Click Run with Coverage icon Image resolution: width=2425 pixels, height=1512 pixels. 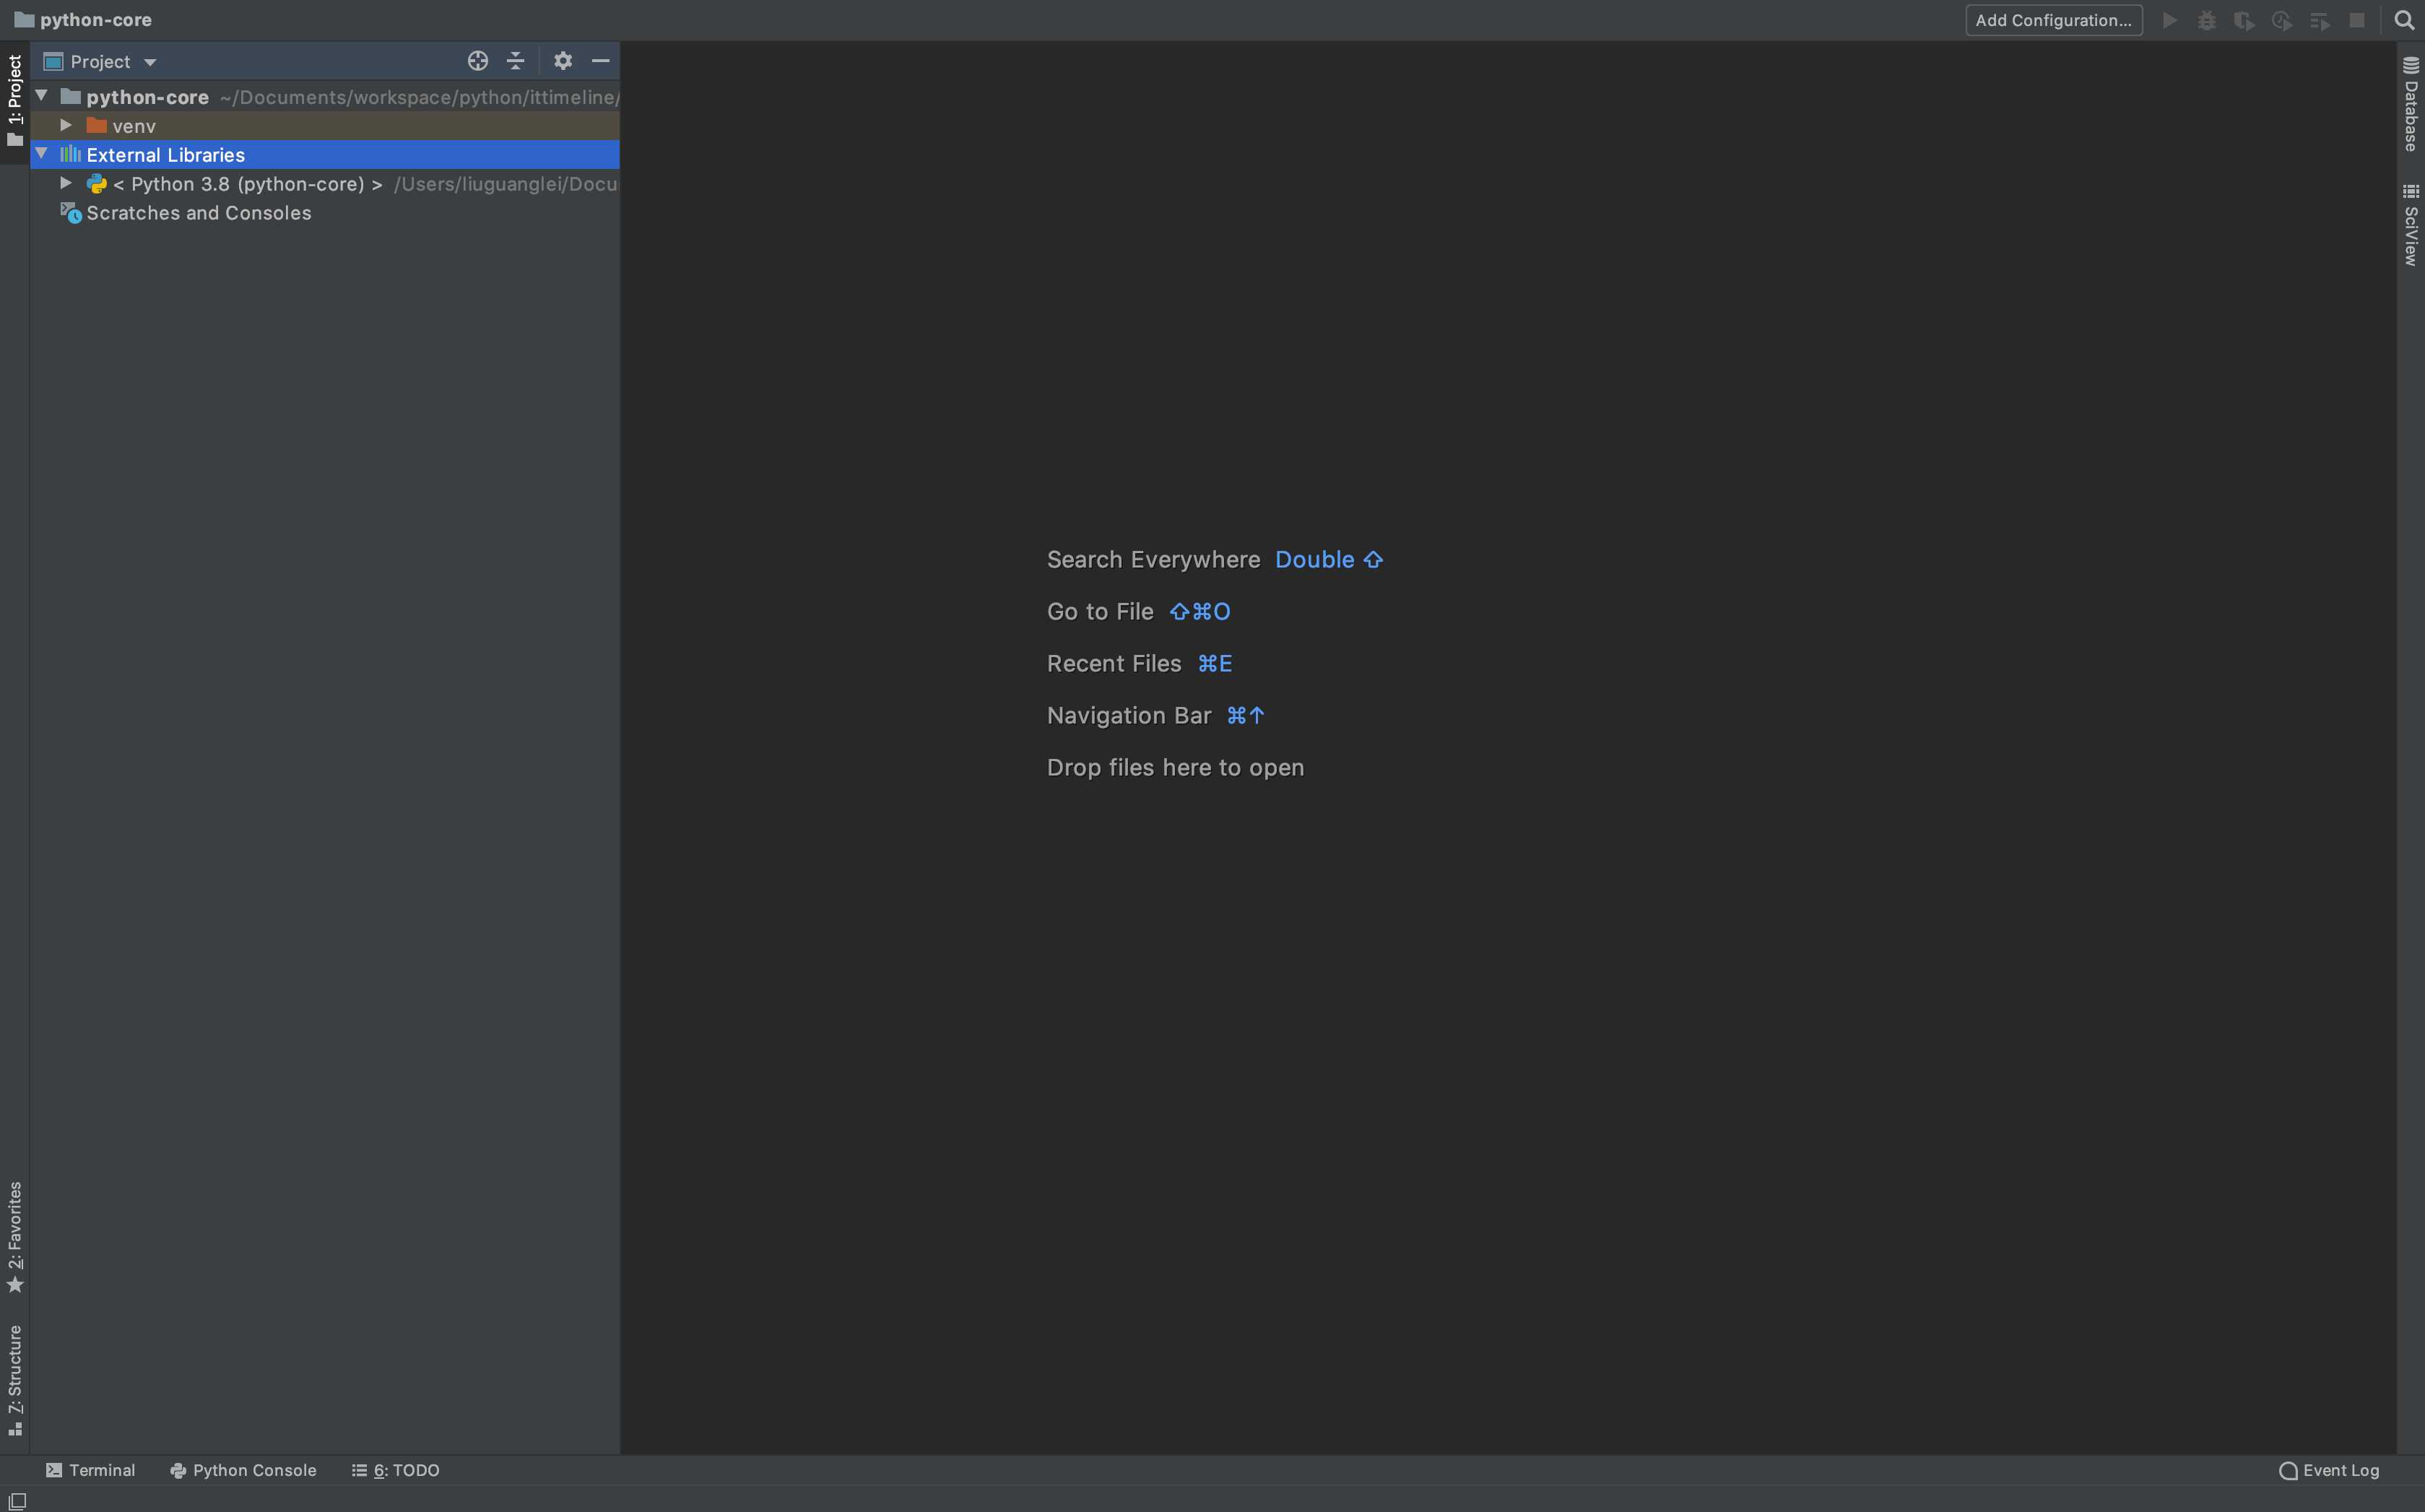click(2244, 20)
